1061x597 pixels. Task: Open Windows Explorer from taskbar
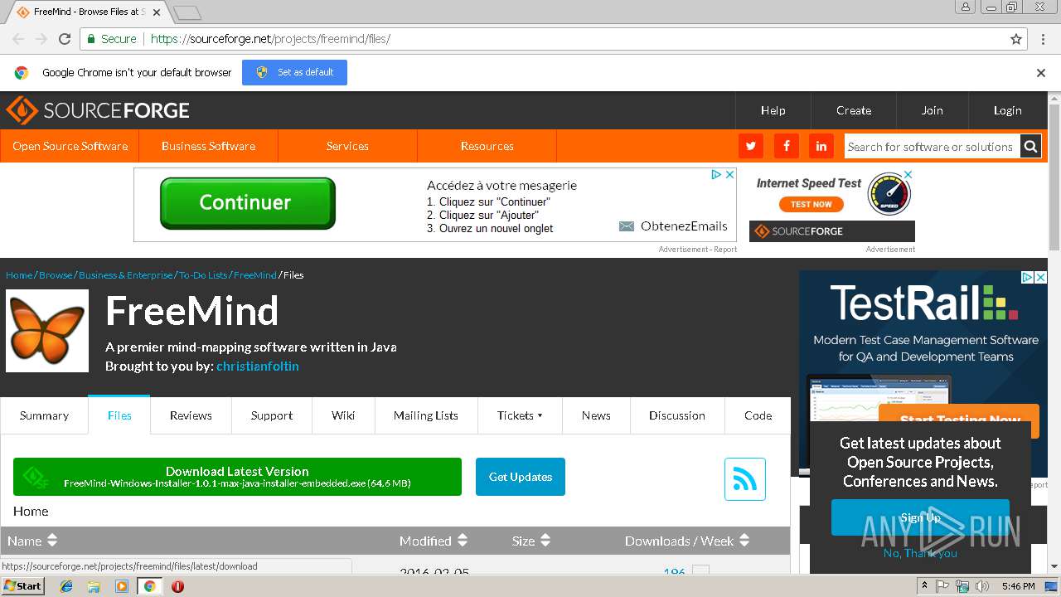click(x=94, y=586)
